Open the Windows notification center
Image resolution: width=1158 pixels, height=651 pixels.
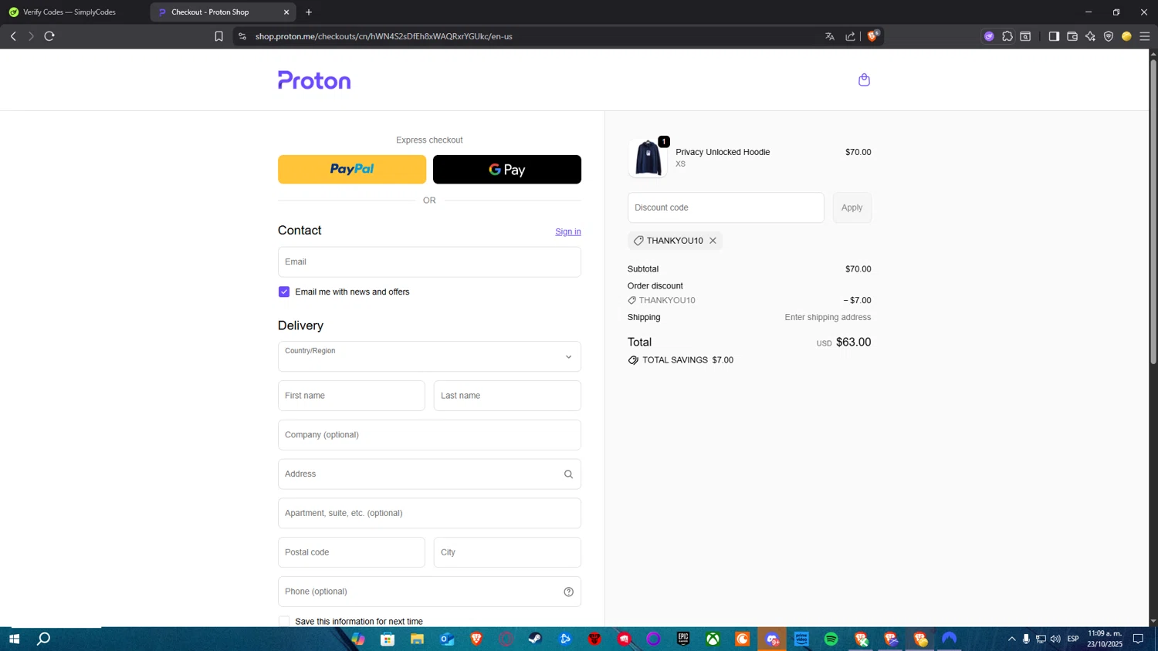click(x=1138, y=639)
